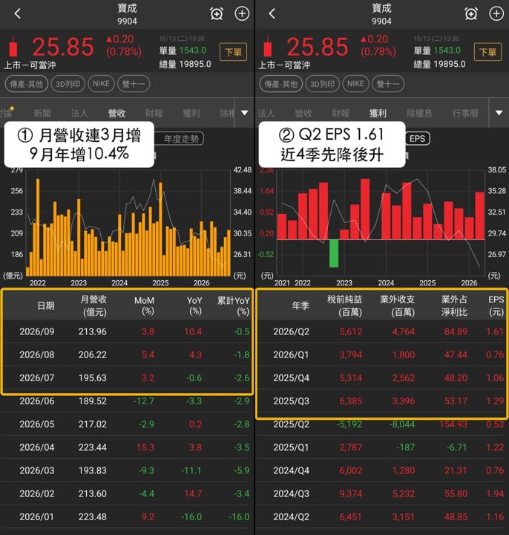Select the 2026/Q2 earnings row
Viewport: 509px width, 535px height.
pos(382,331)
